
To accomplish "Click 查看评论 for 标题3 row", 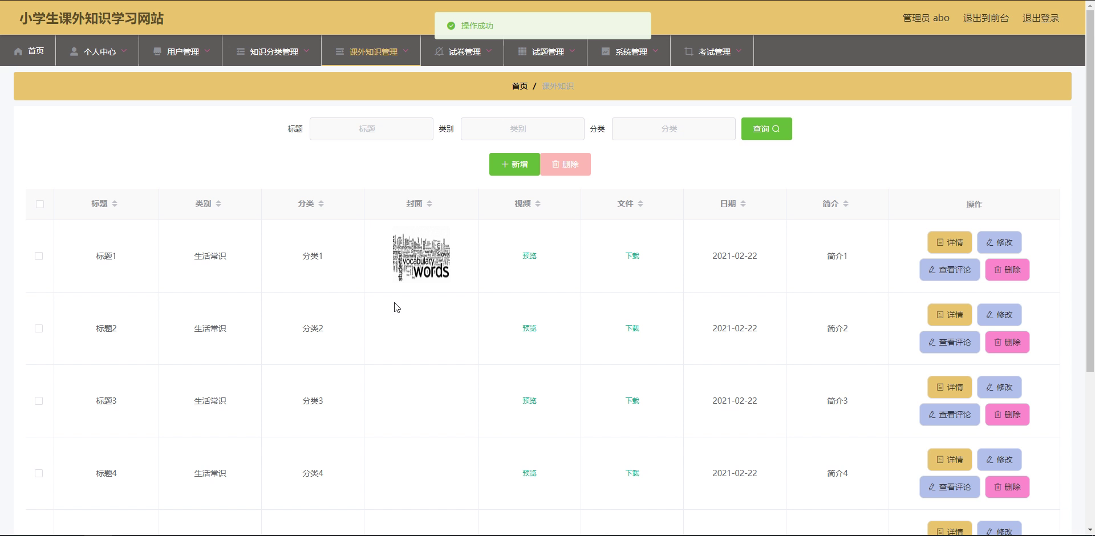I will 950,415.
